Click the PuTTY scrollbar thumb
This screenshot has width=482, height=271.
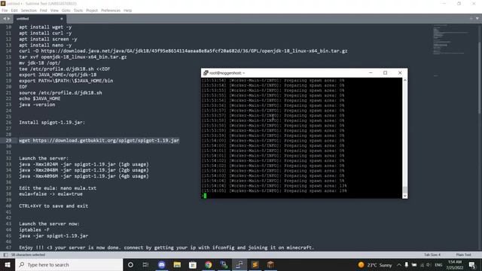click(x=405, y=190)
